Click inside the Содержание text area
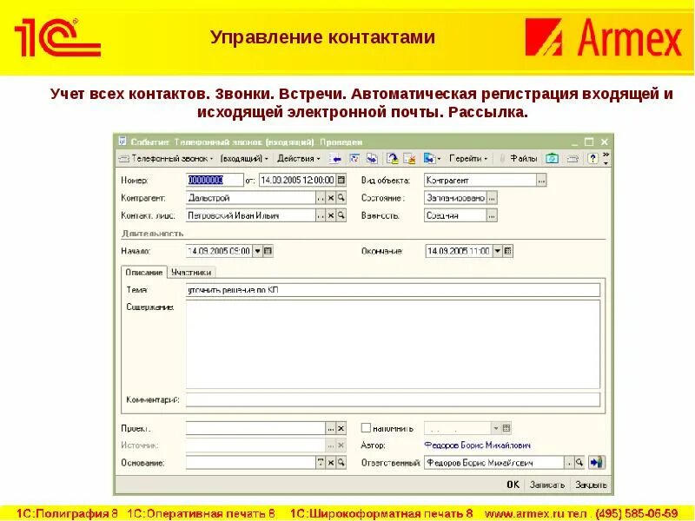Viewport: 695px width, 521px height. [x=393, y=345]
